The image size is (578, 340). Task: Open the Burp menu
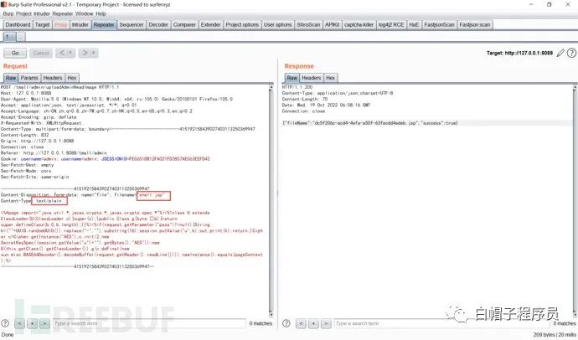(x=8, y=13)
